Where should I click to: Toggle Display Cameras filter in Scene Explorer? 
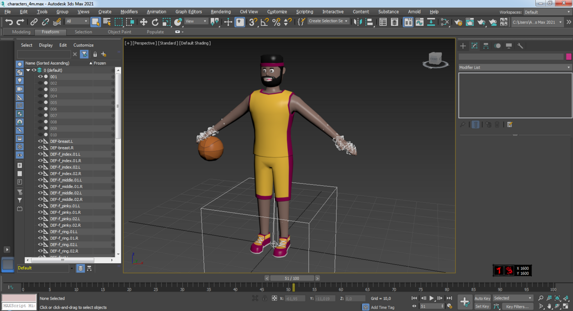coord(20,89)
